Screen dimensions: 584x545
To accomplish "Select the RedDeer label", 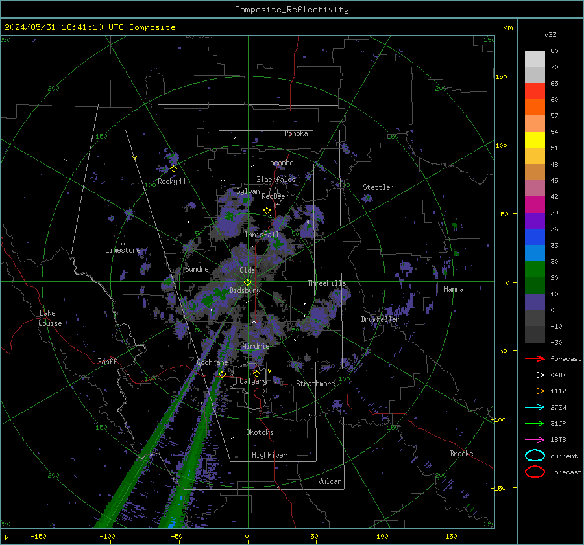I will click(x=275, y=196).
